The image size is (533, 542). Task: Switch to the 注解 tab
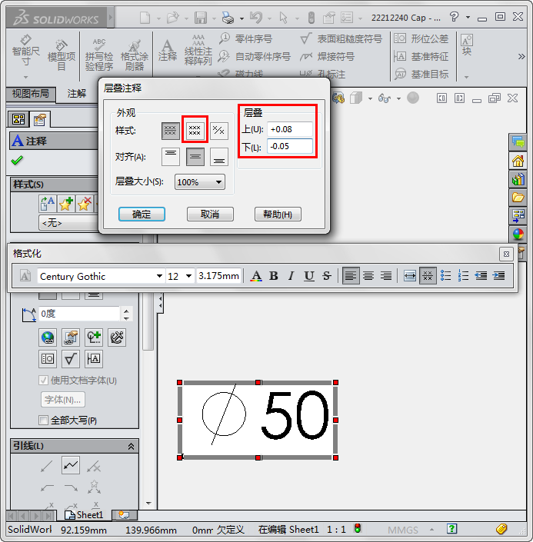77,94
